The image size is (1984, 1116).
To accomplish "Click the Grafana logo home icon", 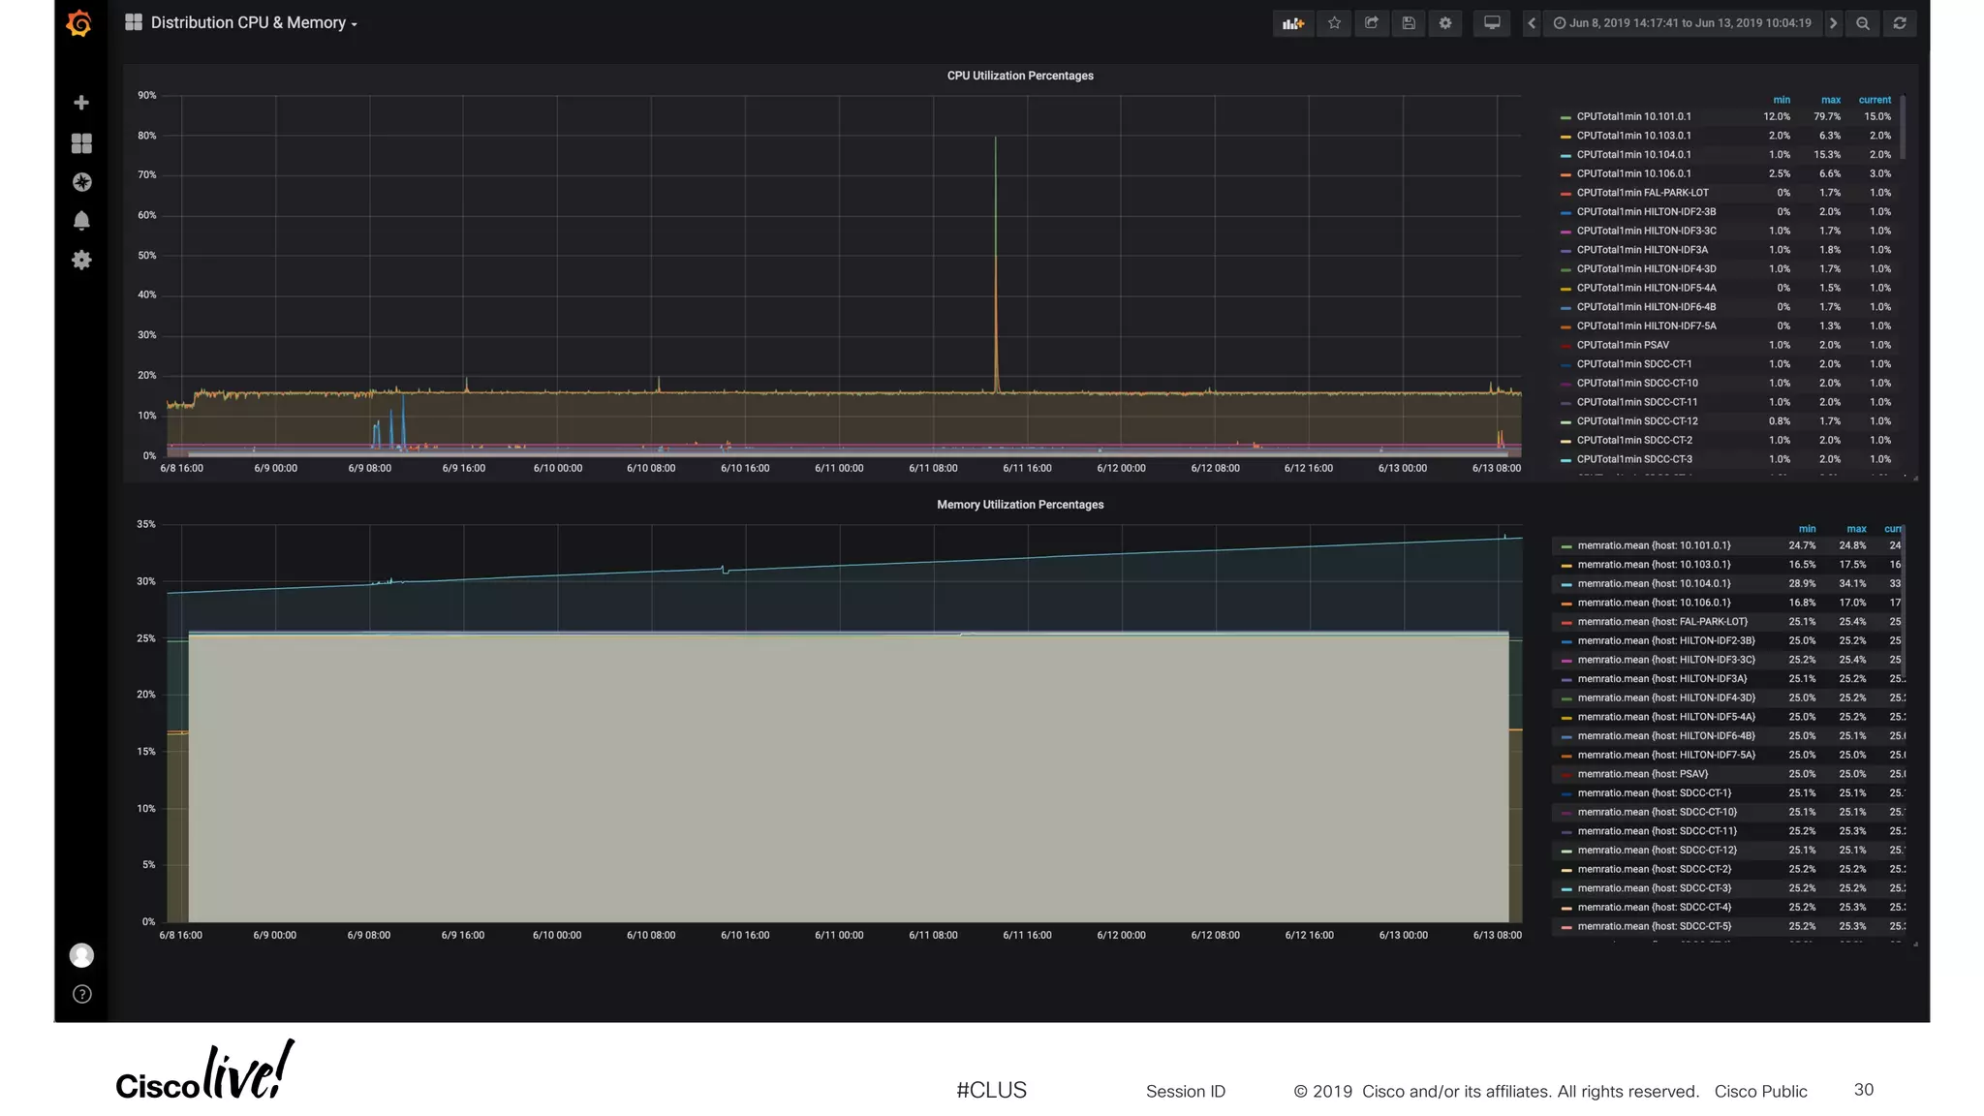I will coord(79,23).
